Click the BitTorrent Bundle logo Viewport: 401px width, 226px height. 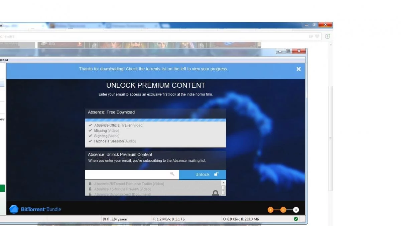click(x=35, y=209)
